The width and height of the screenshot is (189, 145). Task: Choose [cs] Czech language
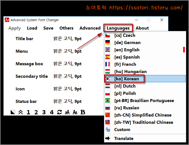tap(145, 35)
